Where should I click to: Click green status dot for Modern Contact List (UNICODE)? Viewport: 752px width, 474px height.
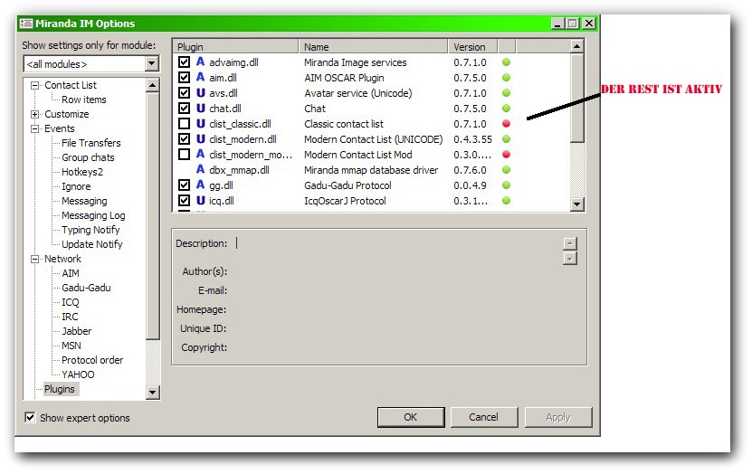506,139
